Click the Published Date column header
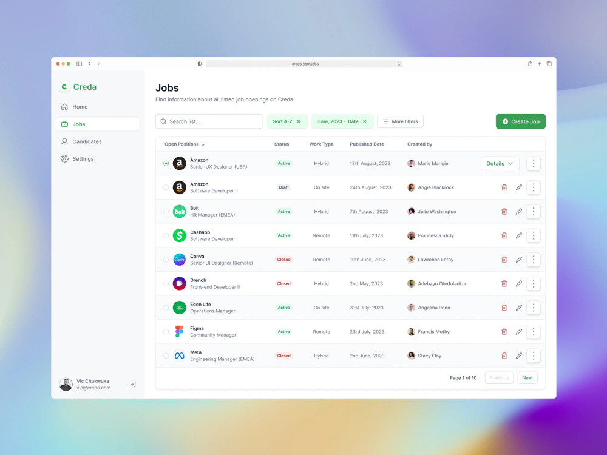The height and width of the screenshot is (455, 607). coord(367,144)
